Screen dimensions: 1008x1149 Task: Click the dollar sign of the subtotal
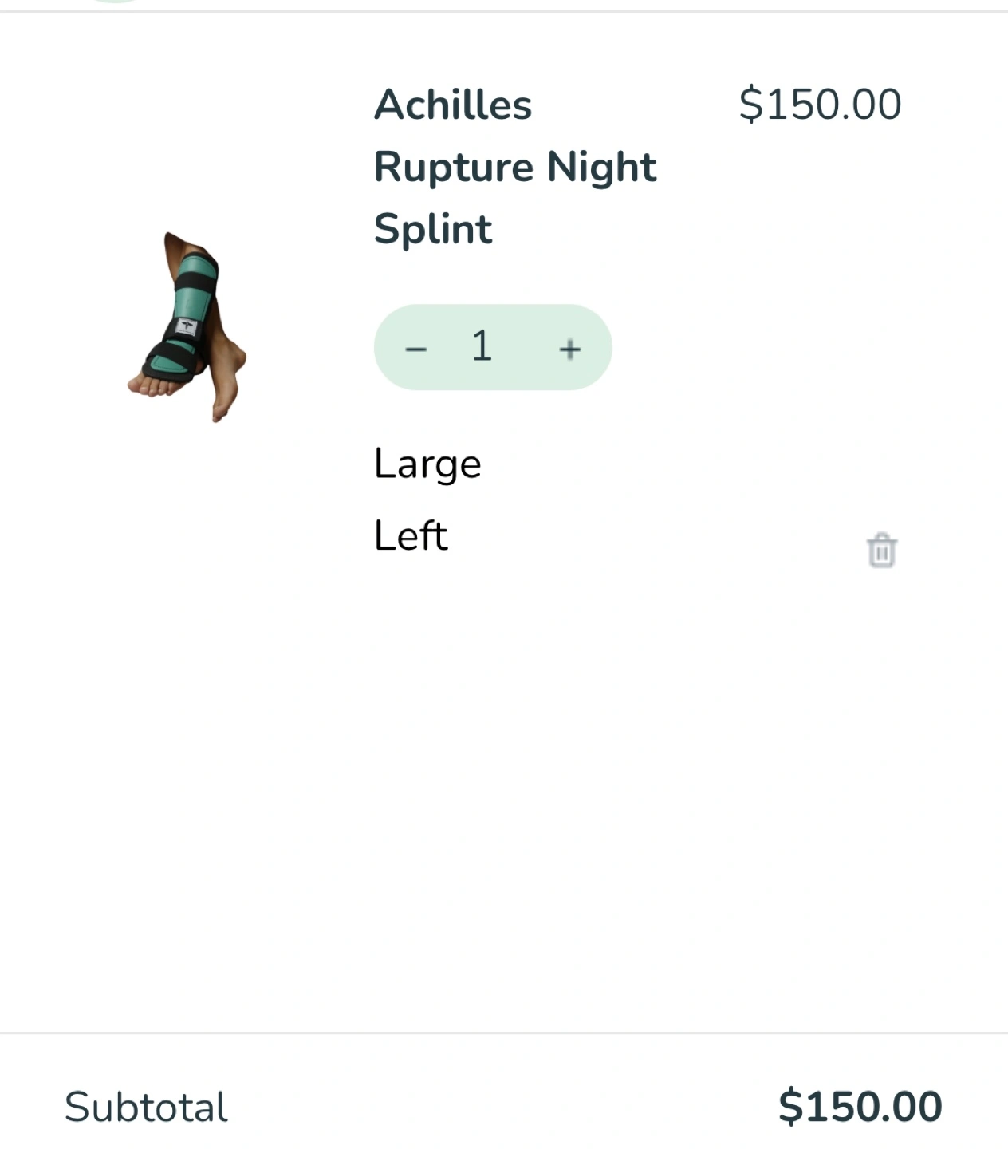point(789,1107)
